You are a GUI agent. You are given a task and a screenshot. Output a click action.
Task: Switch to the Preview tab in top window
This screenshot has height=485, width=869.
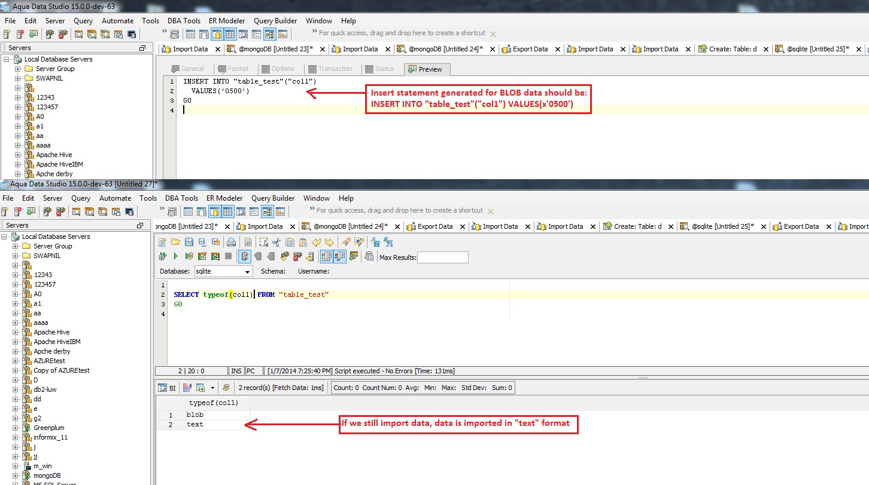coord(427,69)
